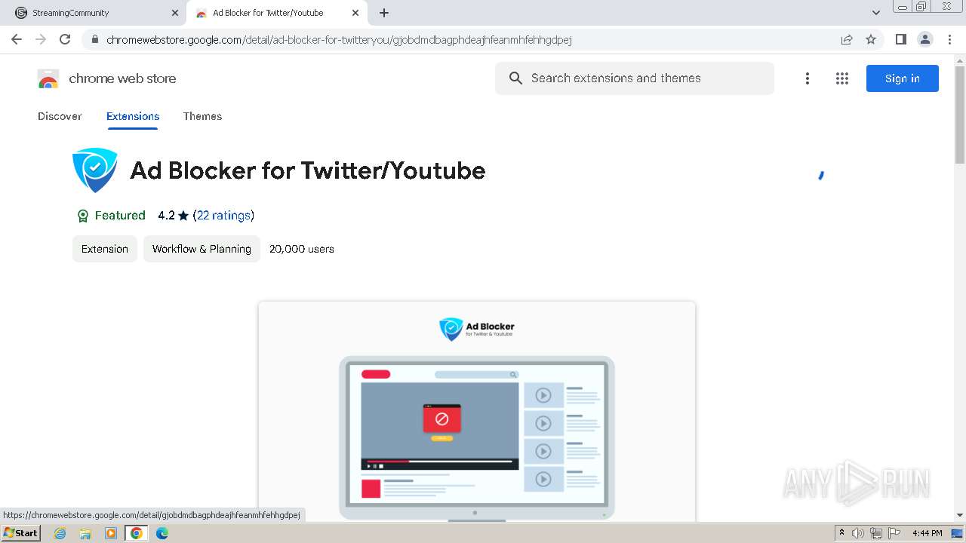Open the 22 ratings link
Viewport: 966px width, 543px height.
coord(223,216)
